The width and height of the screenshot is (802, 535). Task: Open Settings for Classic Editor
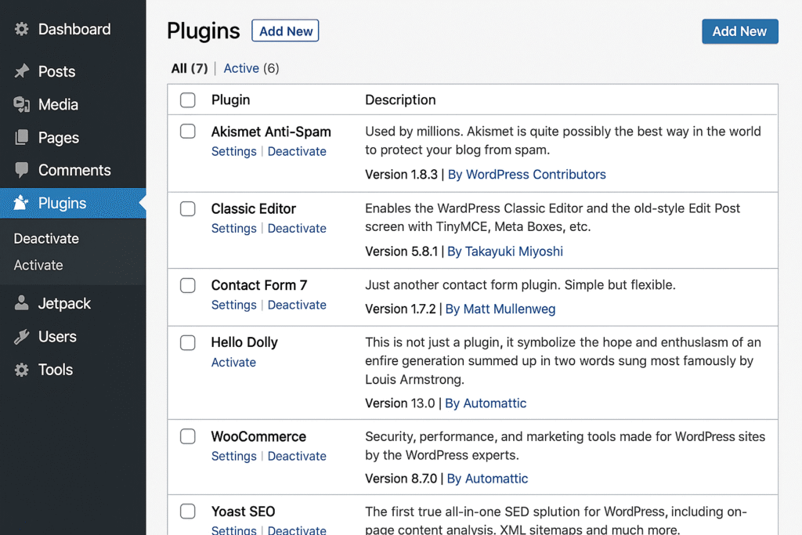[233, 228]
